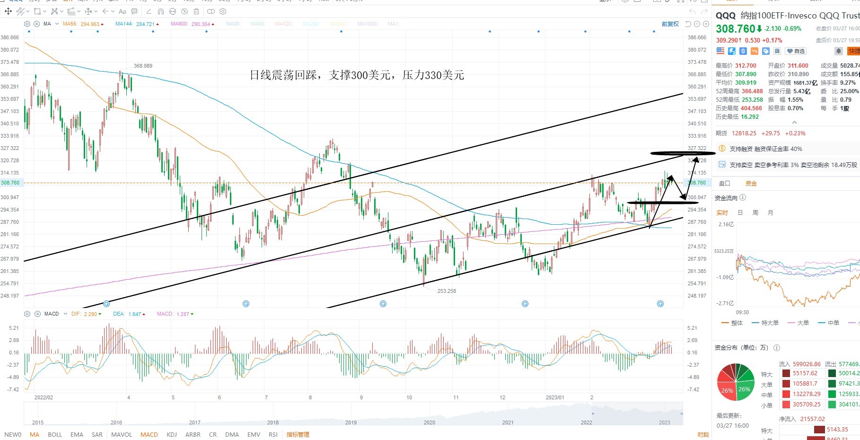Toggle the drawing lock switch
The image size is (860, 440).
pyautogui.click(x=211, y=11)
